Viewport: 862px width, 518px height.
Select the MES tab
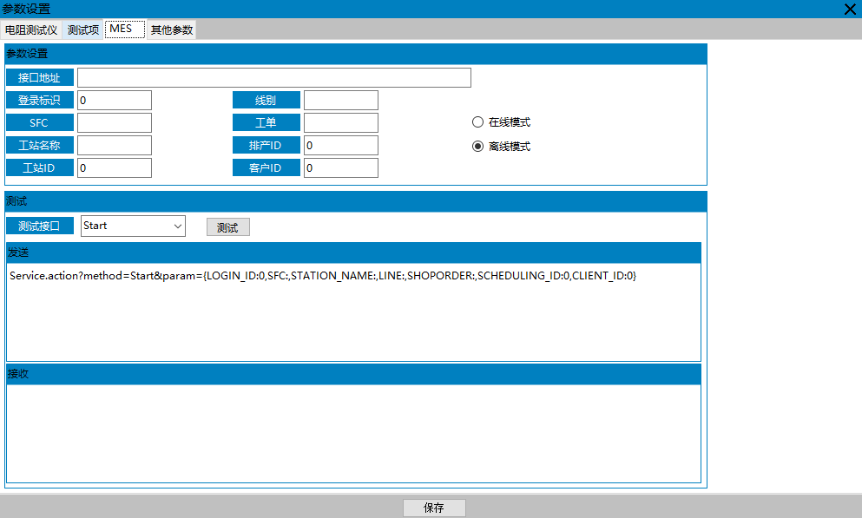125,30
